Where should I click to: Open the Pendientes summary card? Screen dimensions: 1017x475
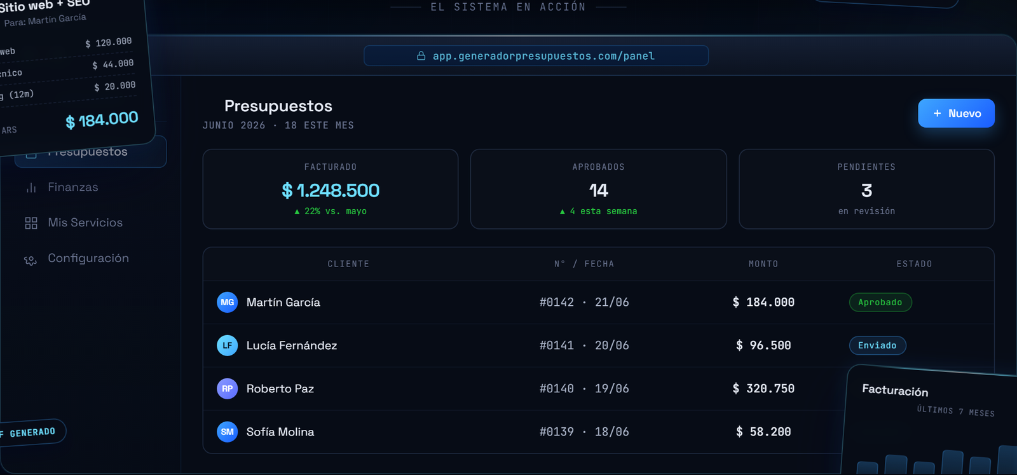pyautogui.click(x=866, y=189)
